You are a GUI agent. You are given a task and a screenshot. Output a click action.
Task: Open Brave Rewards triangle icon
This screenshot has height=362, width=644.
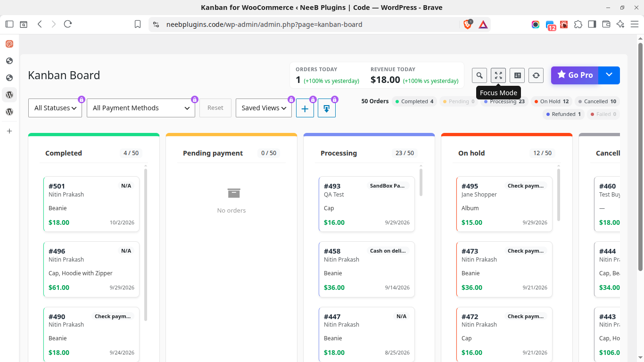(483, 24)
